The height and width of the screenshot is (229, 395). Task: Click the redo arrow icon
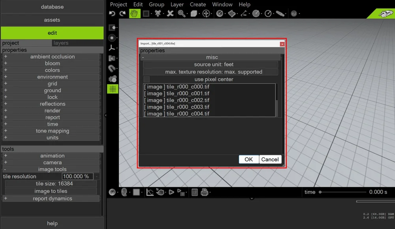(123, 13)
